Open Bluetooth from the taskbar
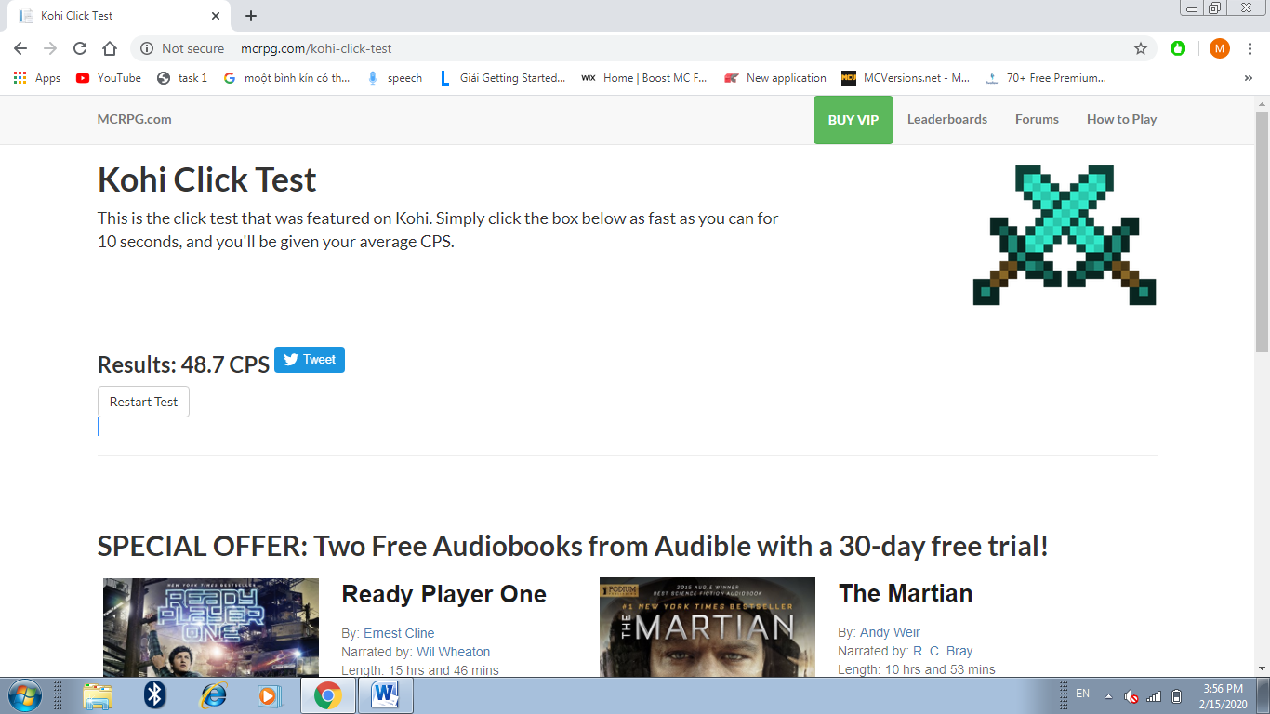Viewport: 1270px width, 714px height. click(154, 695)
